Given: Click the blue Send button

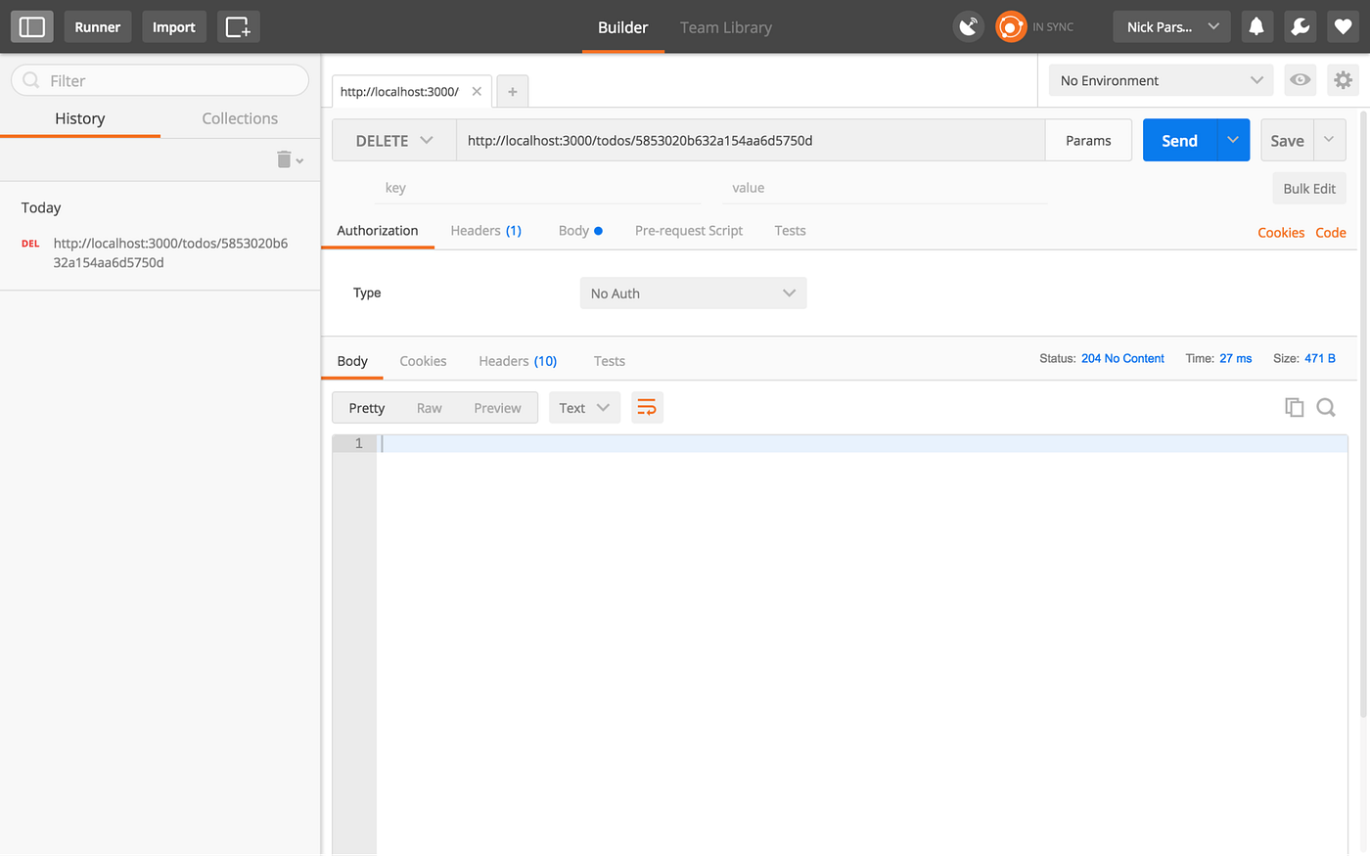Looking at the screenshot, I should (1179, 141).
